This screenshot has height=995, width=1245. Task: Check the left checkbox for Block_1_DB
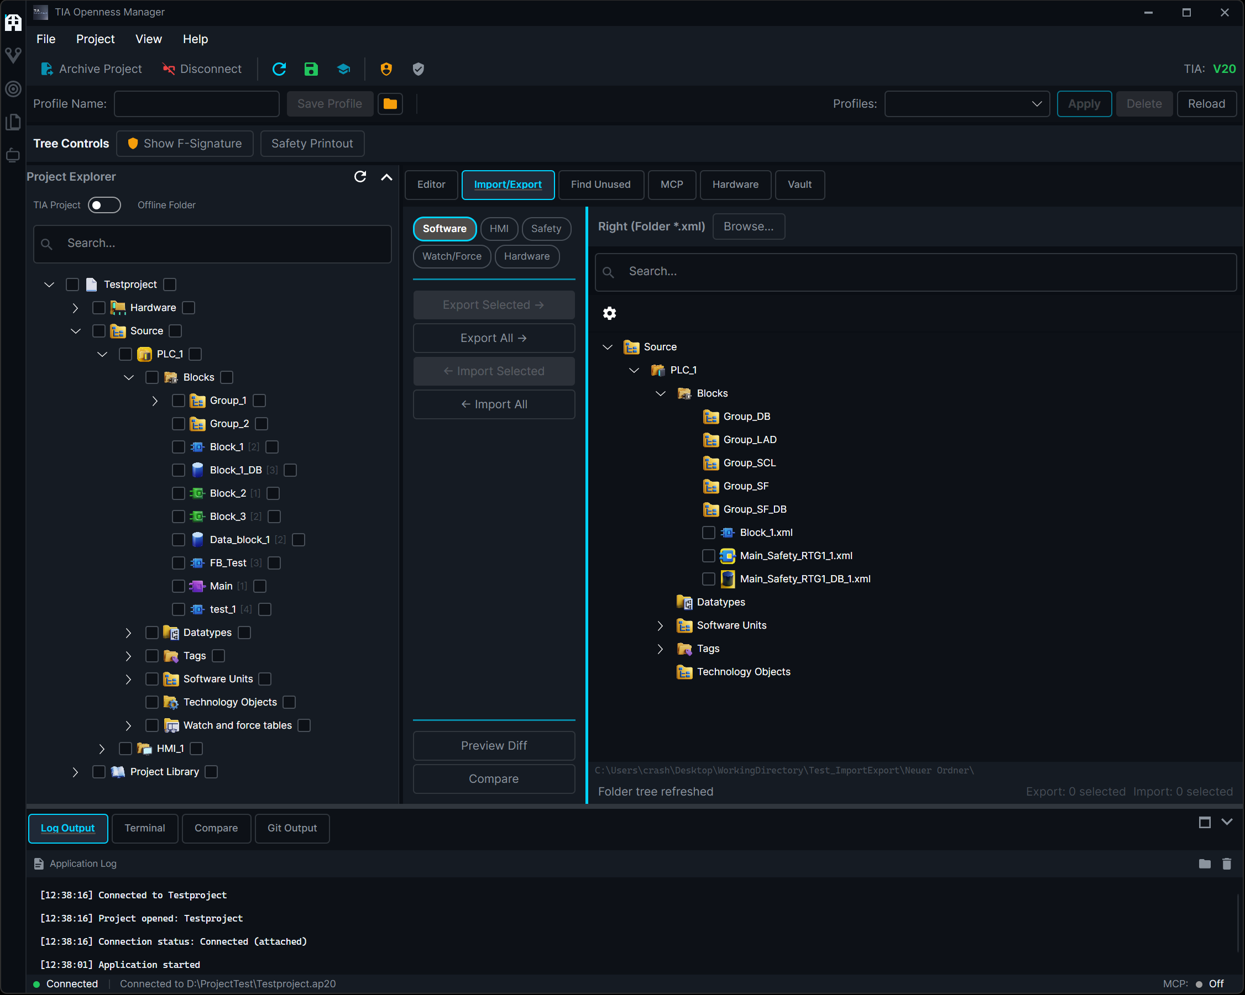coord(179,470)
